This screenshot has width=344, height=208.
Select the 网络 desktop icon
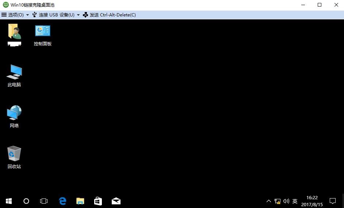14,116
